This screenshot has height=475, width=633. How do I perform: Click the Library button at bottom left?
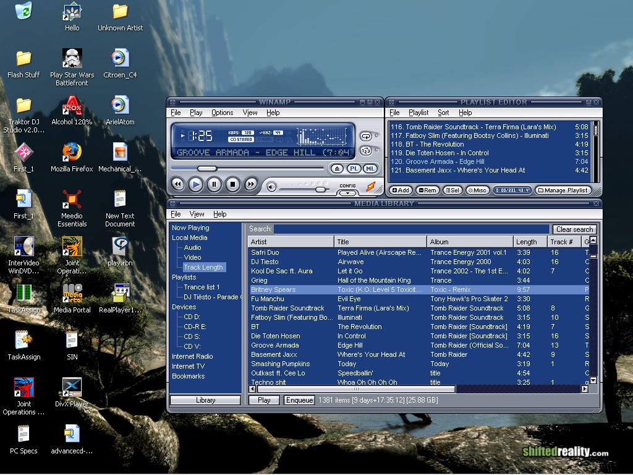pos(205,400)
